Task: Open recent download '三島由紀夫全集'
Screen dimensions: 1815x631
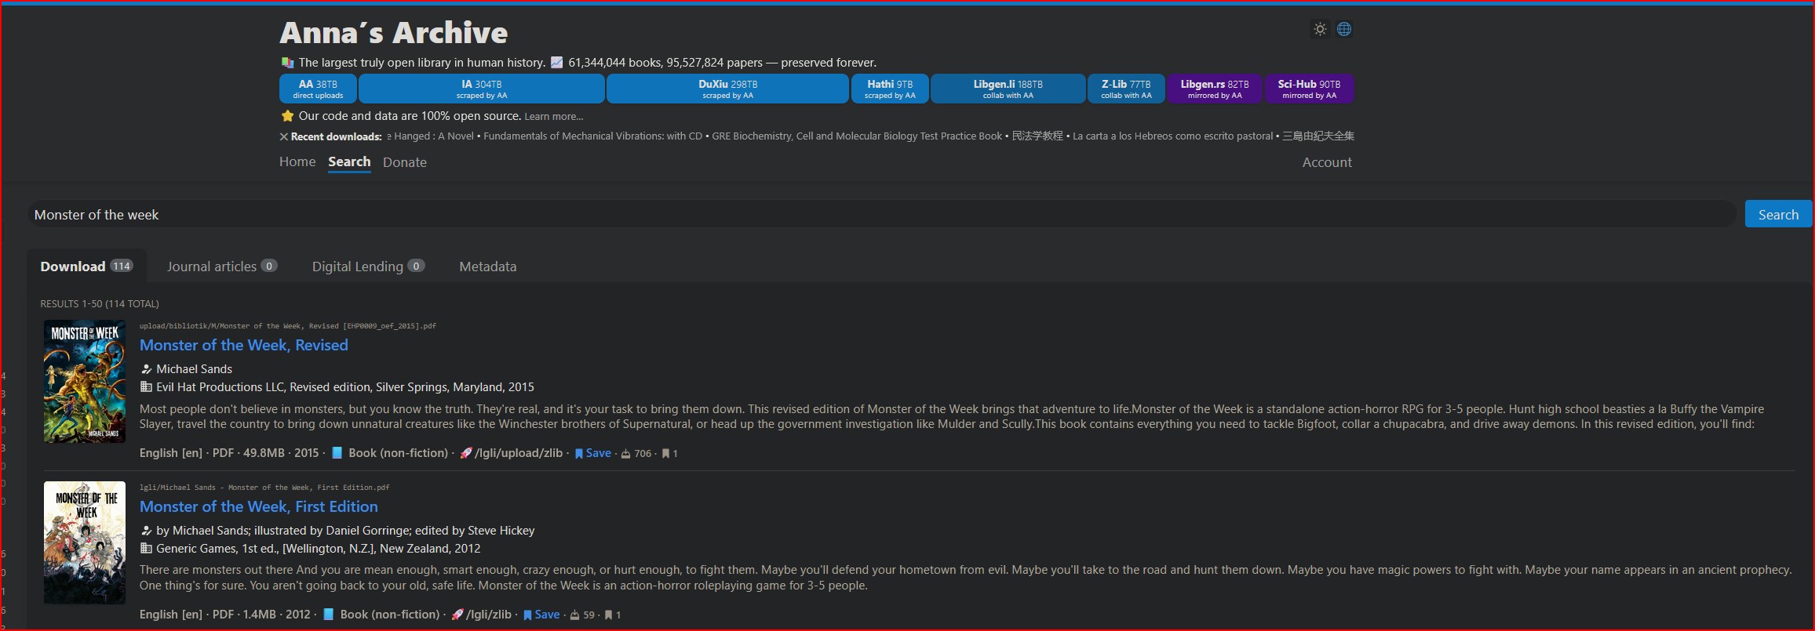Action: 1318,136
